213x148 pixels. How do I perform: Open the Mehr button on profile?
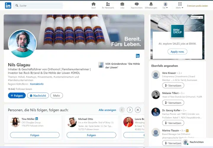[x=57, y=96]
